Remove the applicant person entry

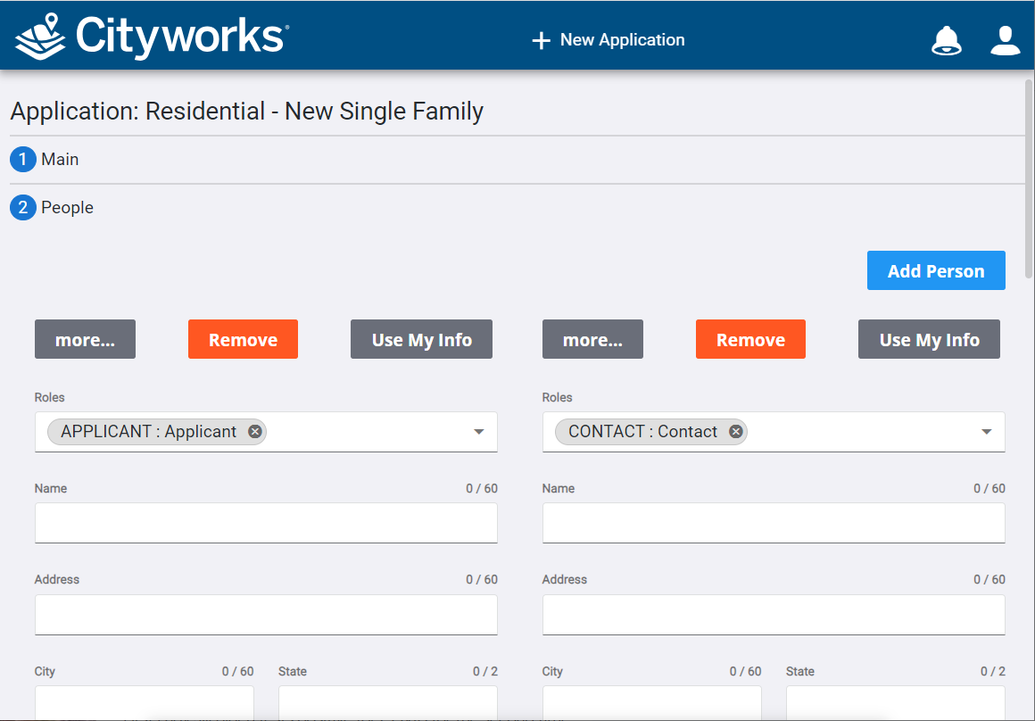pyautogui.click(x=243, y=339)
